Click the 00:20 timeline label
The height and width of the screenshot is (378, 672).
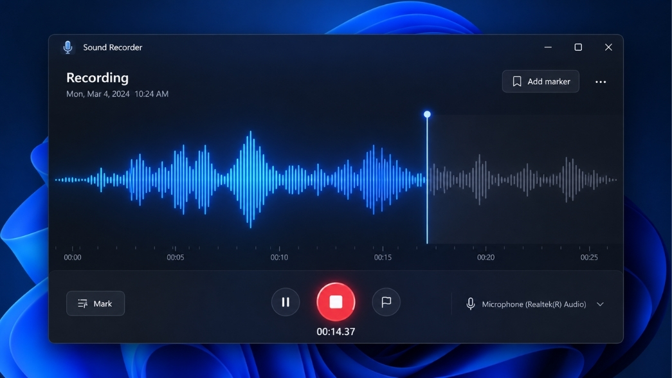coord(486,257)
